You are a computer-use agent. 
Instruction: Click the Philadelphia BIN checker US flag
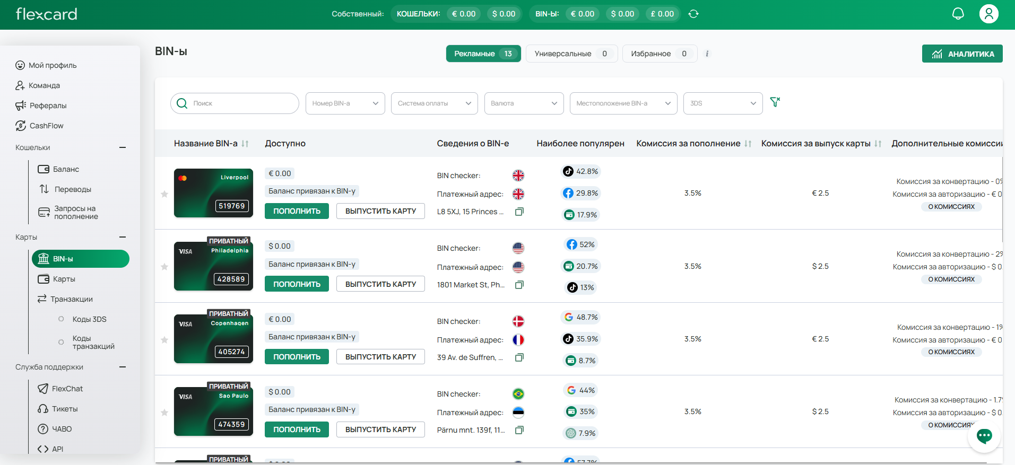click(x=518, y=248)
